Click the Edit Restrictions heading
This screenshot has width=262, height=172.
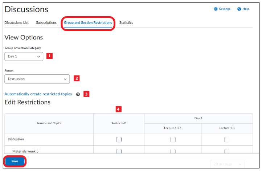(x=28, y=102)
